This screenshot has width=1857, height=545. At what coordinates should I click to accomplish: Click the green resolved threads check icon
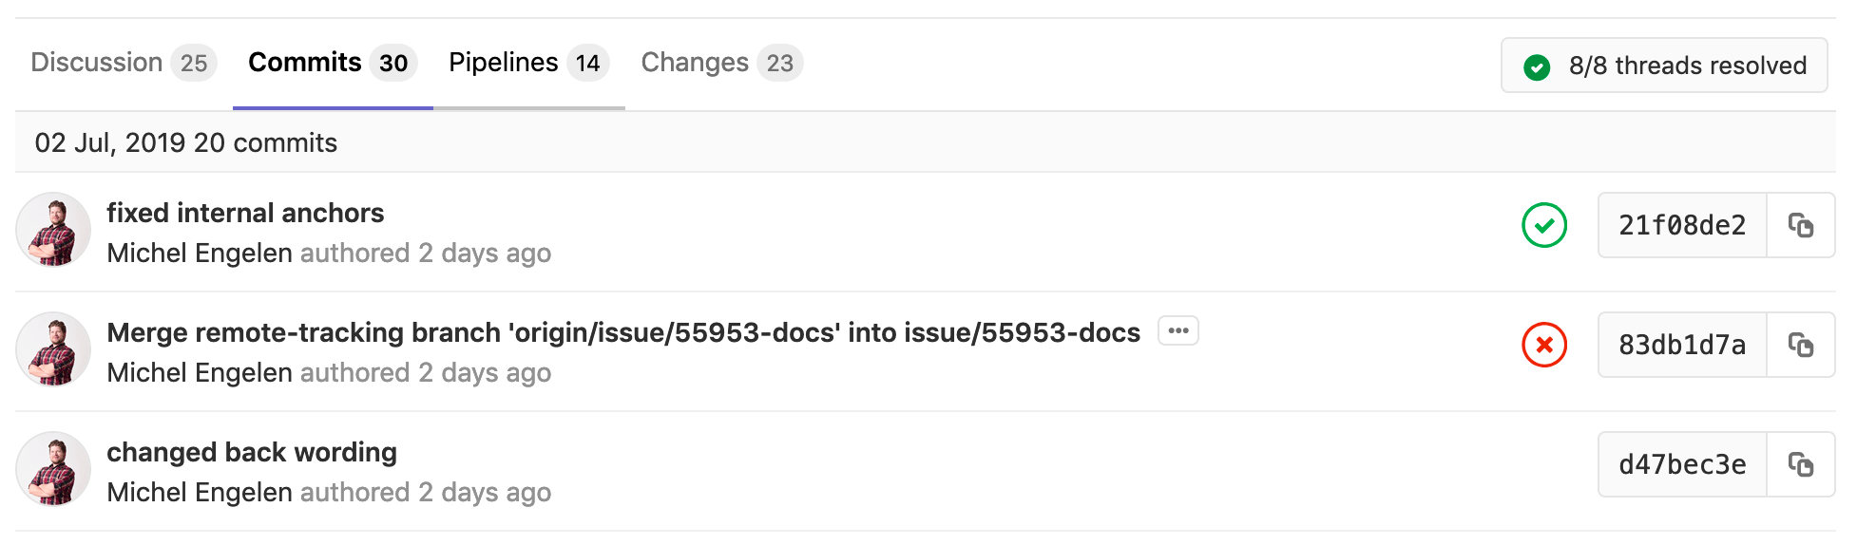[x=1537, y=66]
